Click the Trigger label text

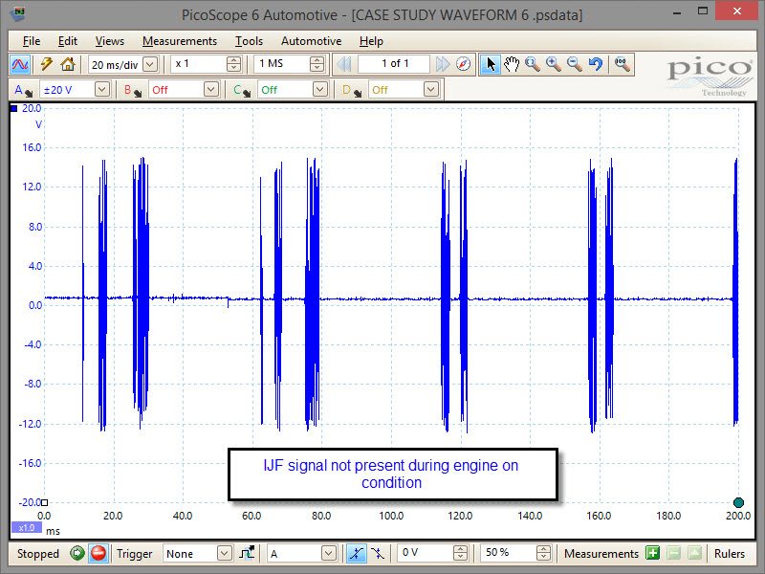[x=134, y=554]
